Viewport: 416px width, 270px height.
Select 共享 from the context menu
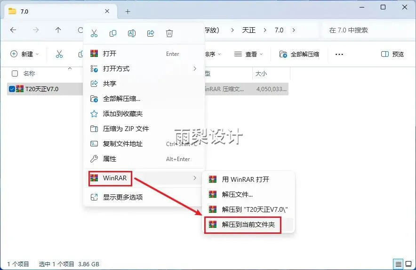144,84
